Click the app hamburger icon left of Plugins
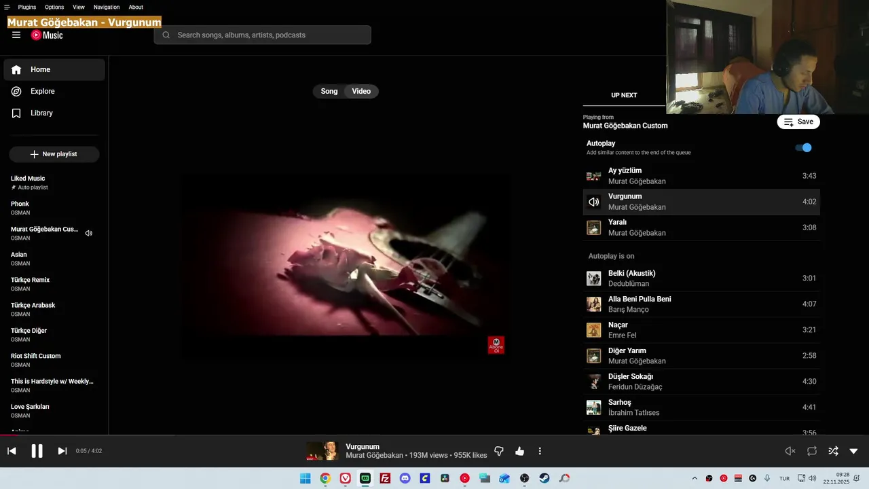Viewport: 869px width, 489px height. pyautogui.click(x=7, y=7)
